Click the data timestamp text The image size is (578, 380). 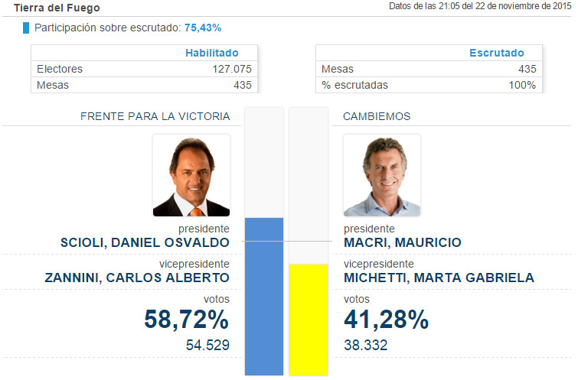point(480,7)
